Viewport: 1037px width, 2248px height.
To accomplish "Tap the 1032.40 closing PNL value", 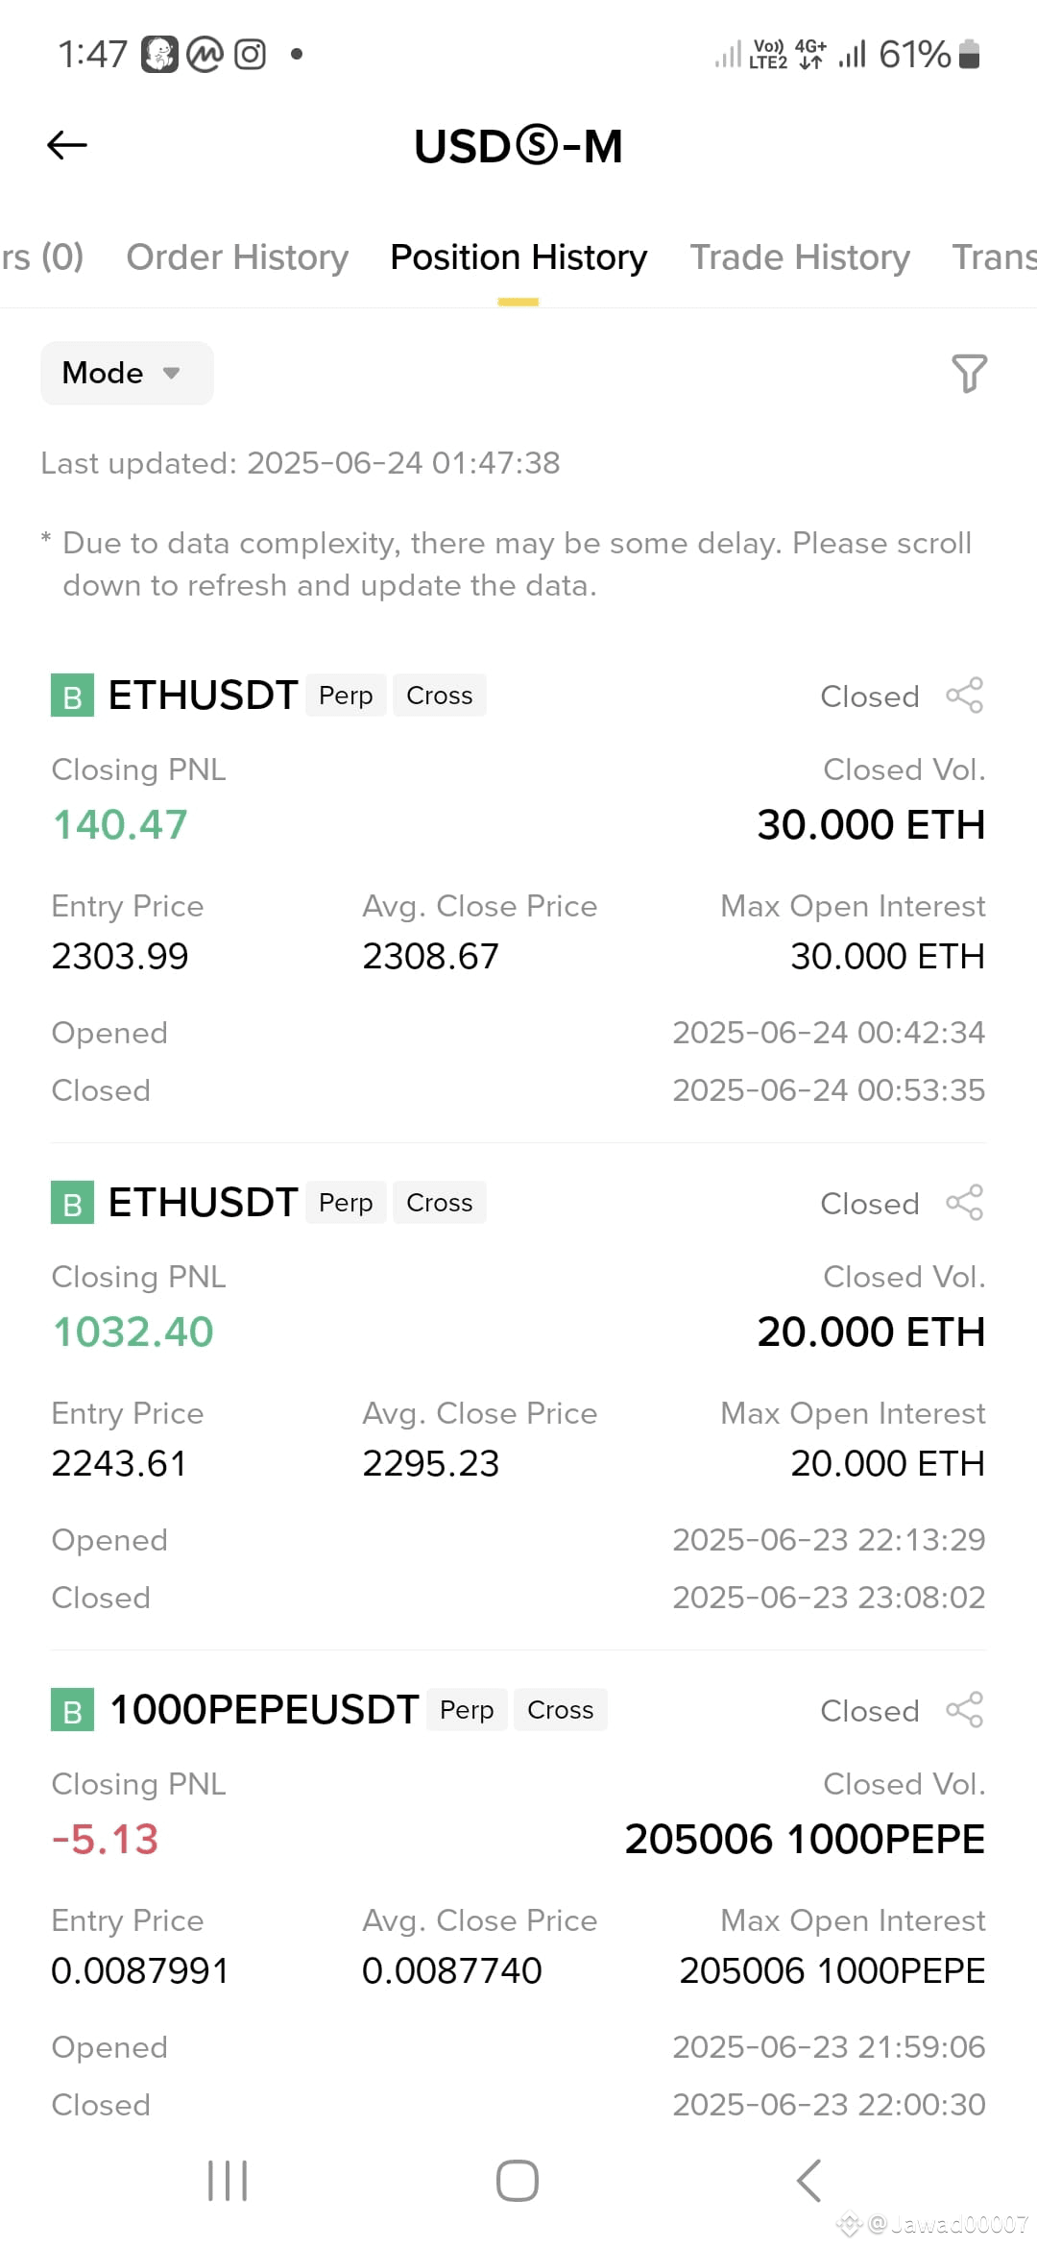I will [x=133, y=1332].
